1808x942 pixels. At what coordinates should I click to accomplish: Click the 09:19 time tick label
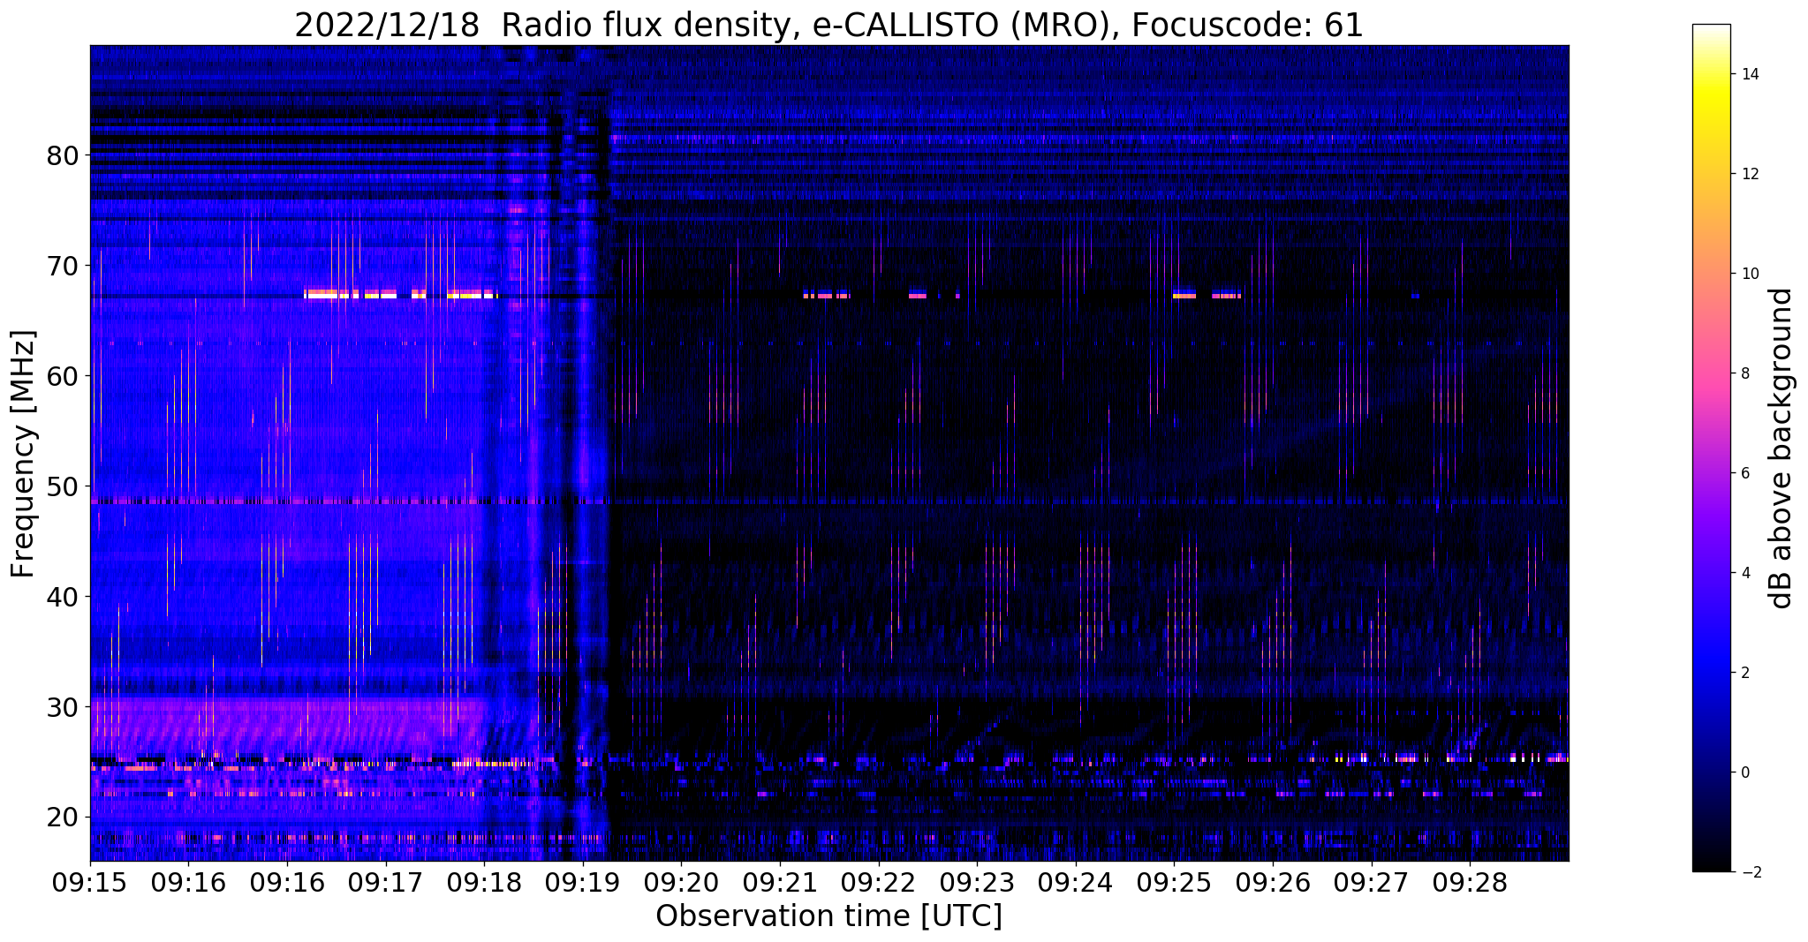[583, 883]
